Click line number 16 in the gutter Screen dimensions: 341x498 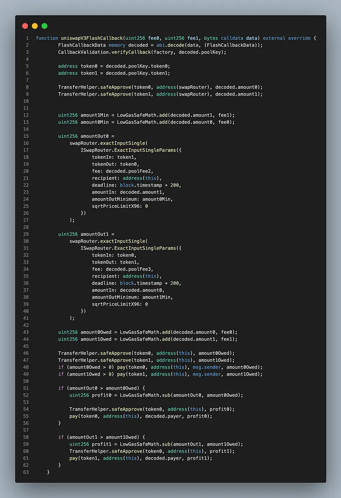[26, 143]
